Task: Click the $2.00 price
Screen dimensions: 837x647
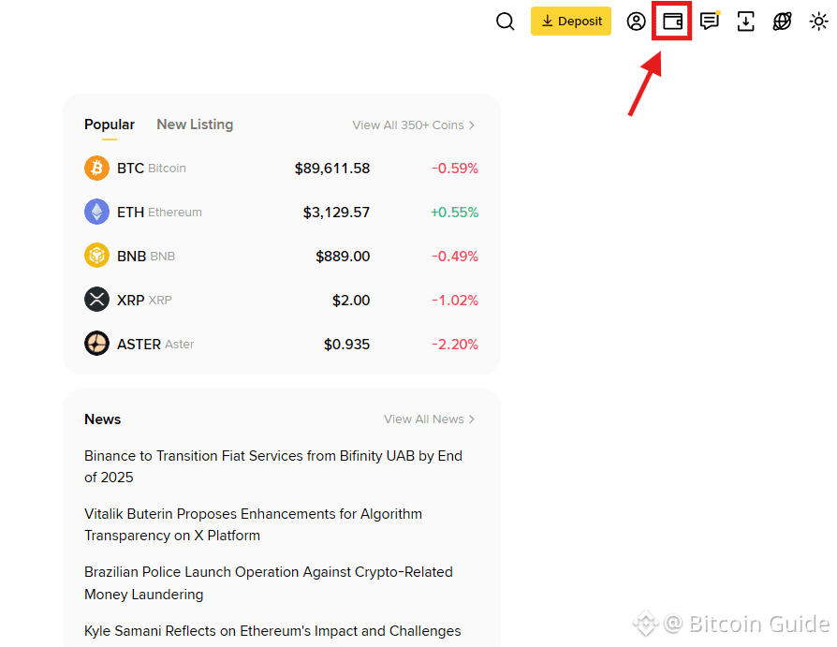Action: [x=351, y=300]
